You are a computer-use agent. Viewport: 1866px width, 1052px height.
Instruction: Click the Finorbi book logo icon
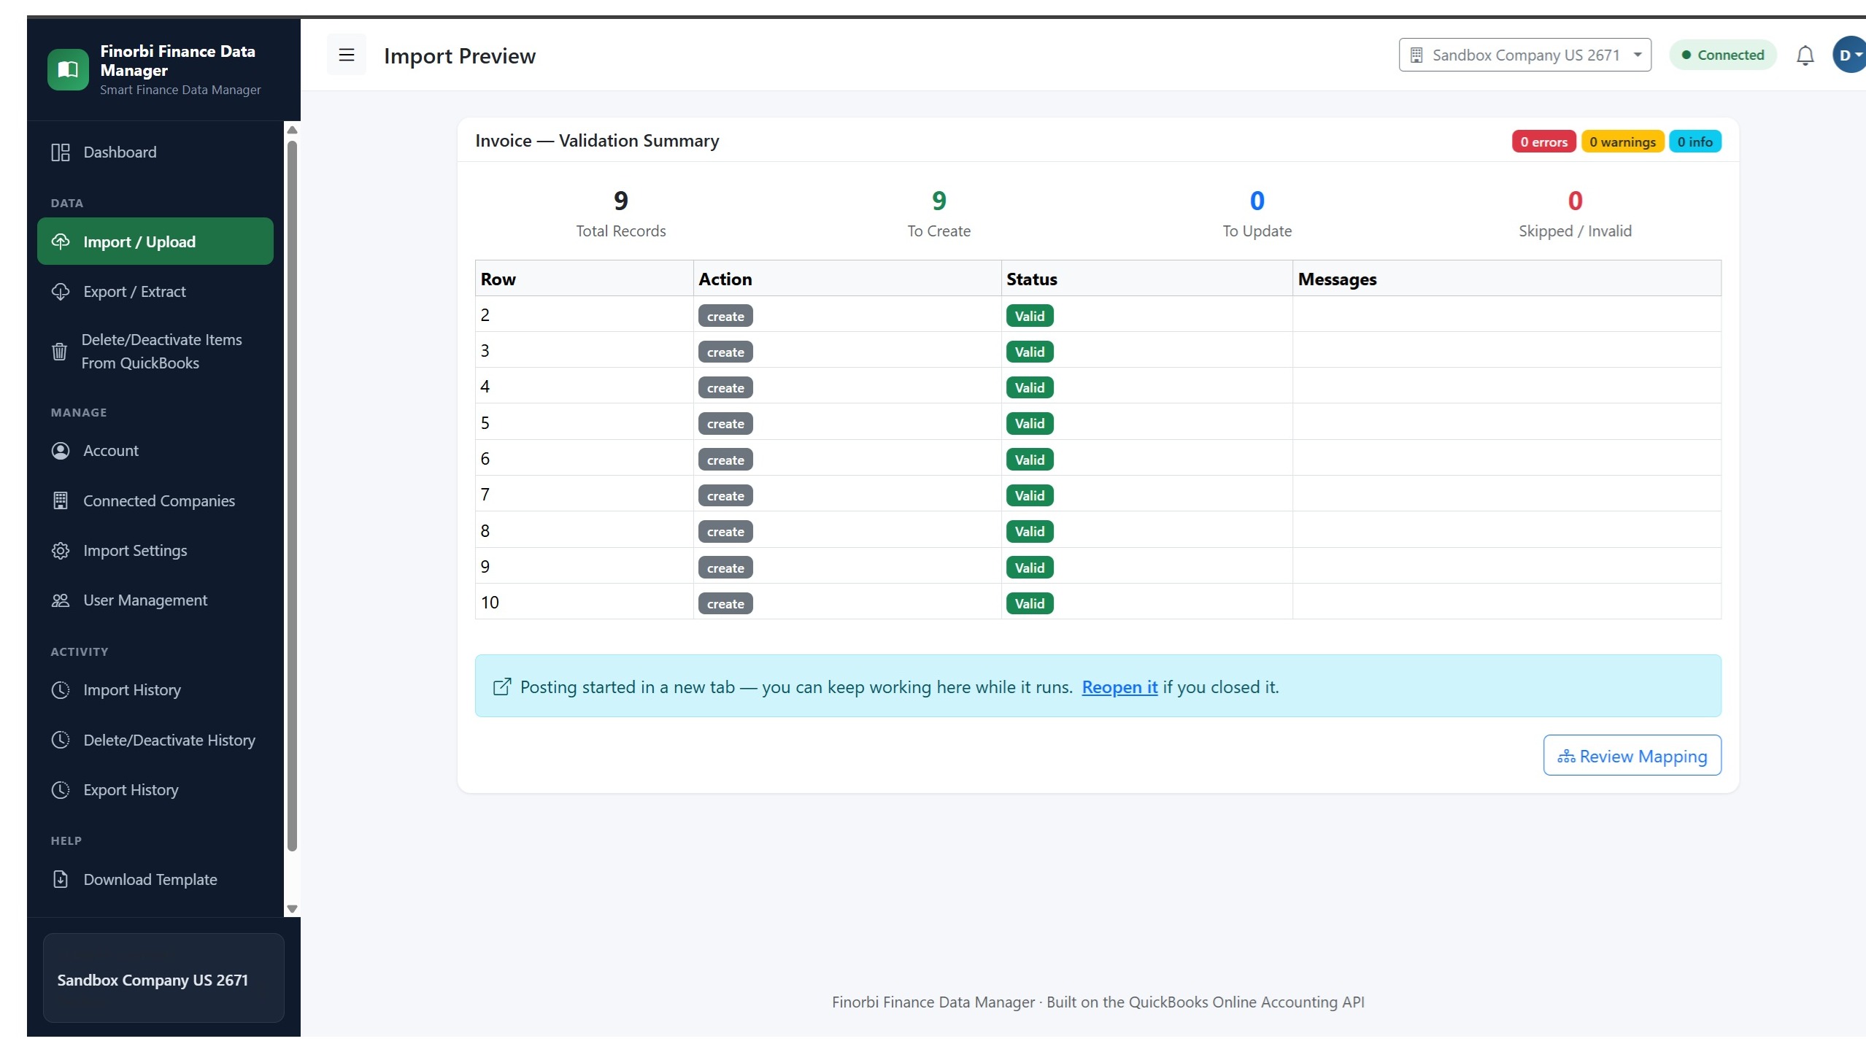pyautogui.click(x=68, y=69)
